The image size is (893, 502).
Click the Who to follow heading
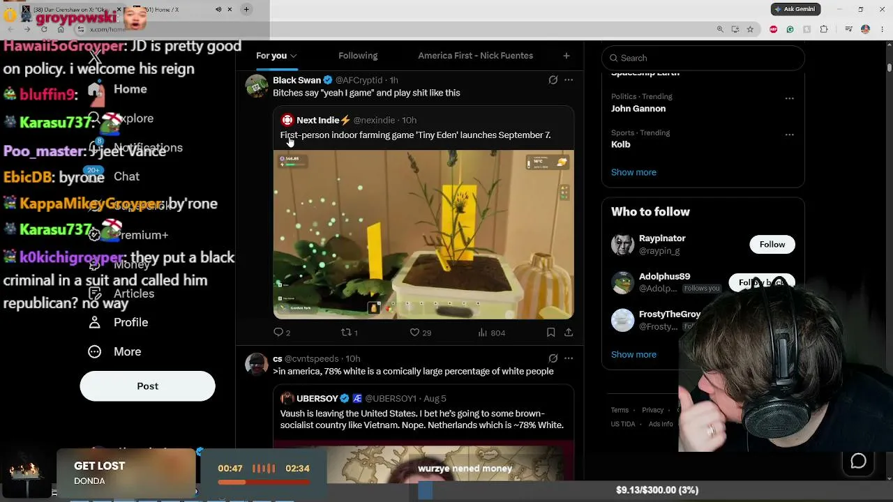click(x=650, y=212)
